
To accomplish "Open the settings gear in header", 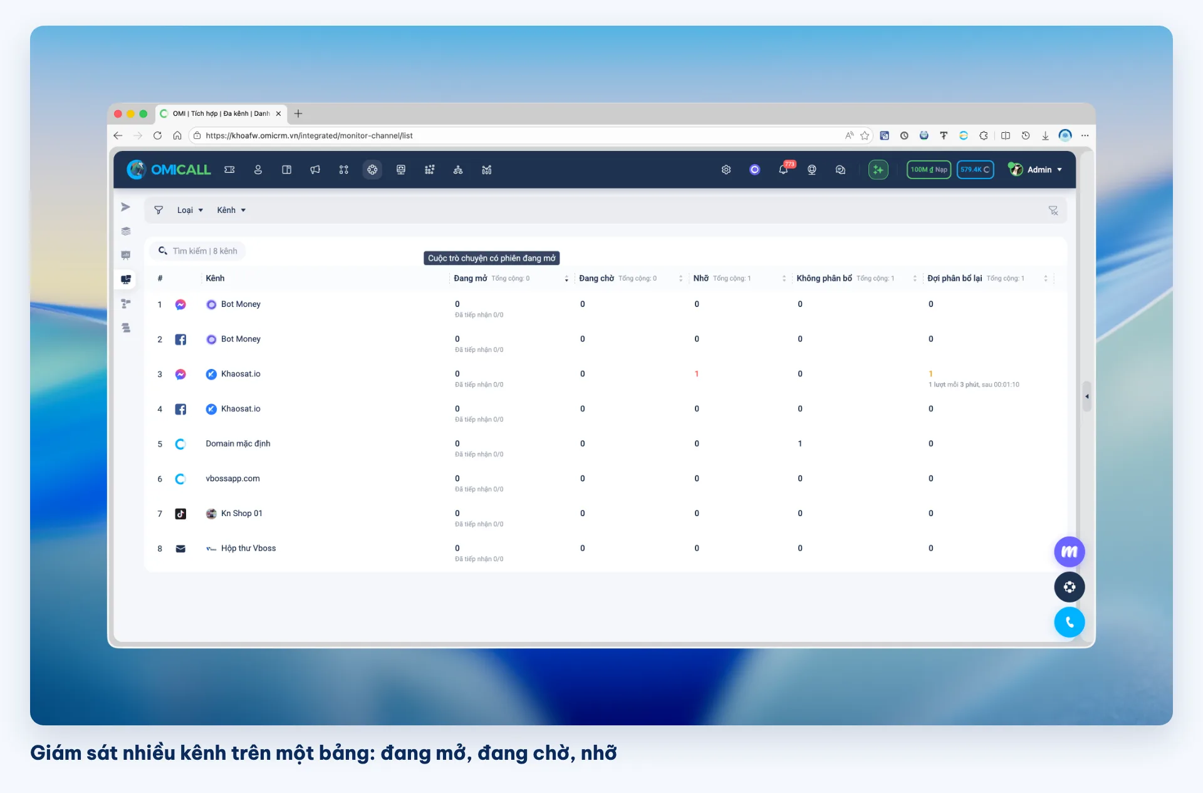I will coord(726,170).
